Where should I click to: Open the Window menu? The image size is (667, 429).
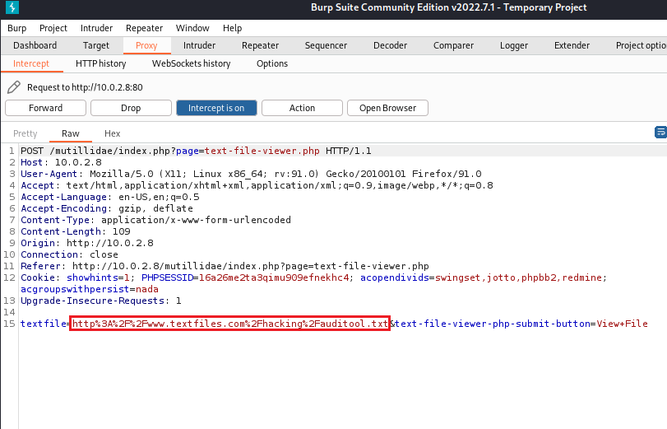[x=192, y=28]
